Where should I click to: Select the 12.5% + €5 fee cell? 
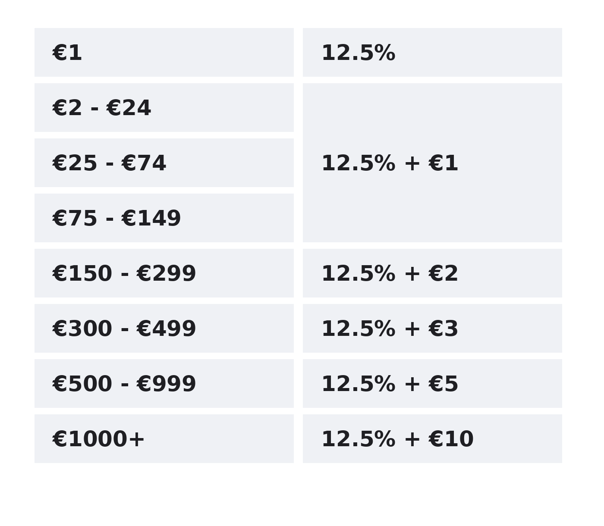click(x=432, y=384)
